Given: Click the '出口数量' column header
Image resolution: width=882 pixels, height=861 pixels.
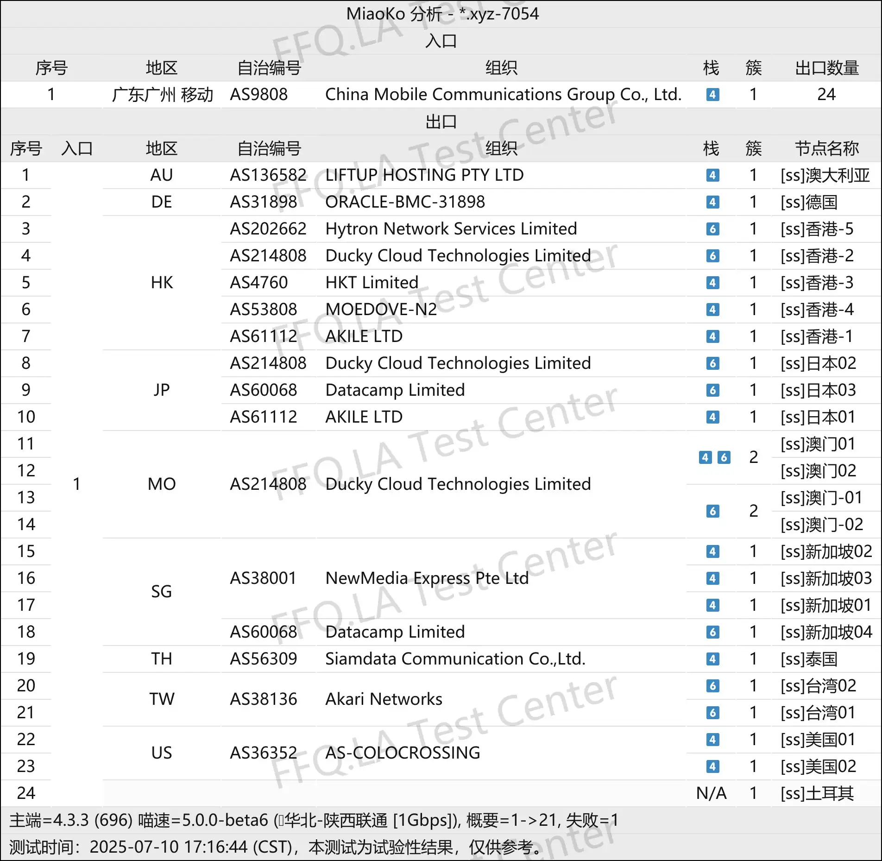Looking at the screenshot, I should [827, 68].
